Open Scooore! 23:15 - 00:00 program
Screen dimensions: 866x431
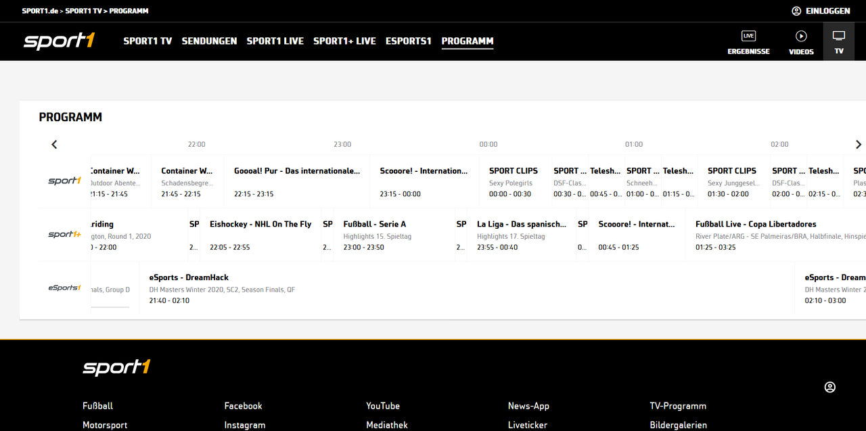[424, 182]
